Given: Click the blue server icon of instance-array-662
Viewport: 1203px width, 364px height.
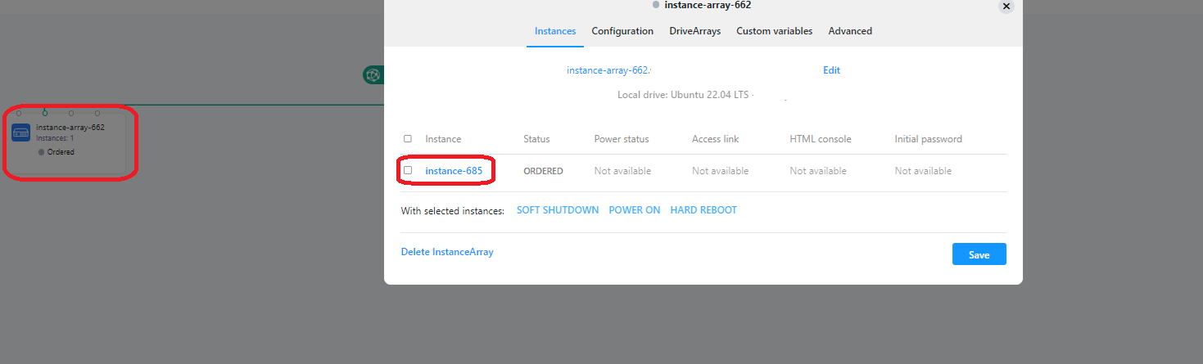Looking at the screenshot, I should coord(21,133).
